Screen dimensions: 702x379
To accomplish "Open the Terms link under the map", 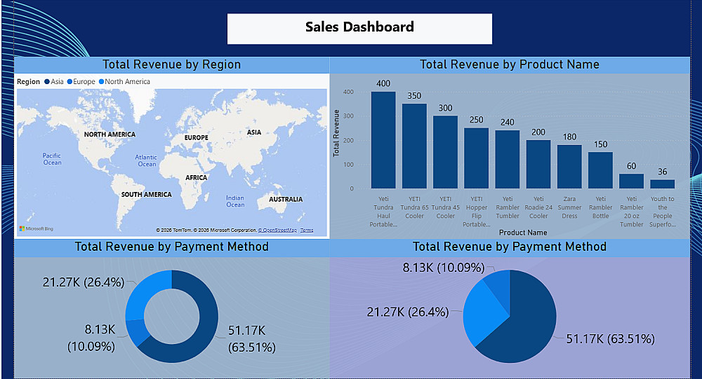I will point(307,230).
